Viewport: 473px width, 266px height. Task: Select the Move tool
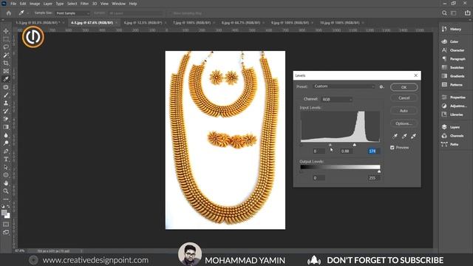click(6, 31)
